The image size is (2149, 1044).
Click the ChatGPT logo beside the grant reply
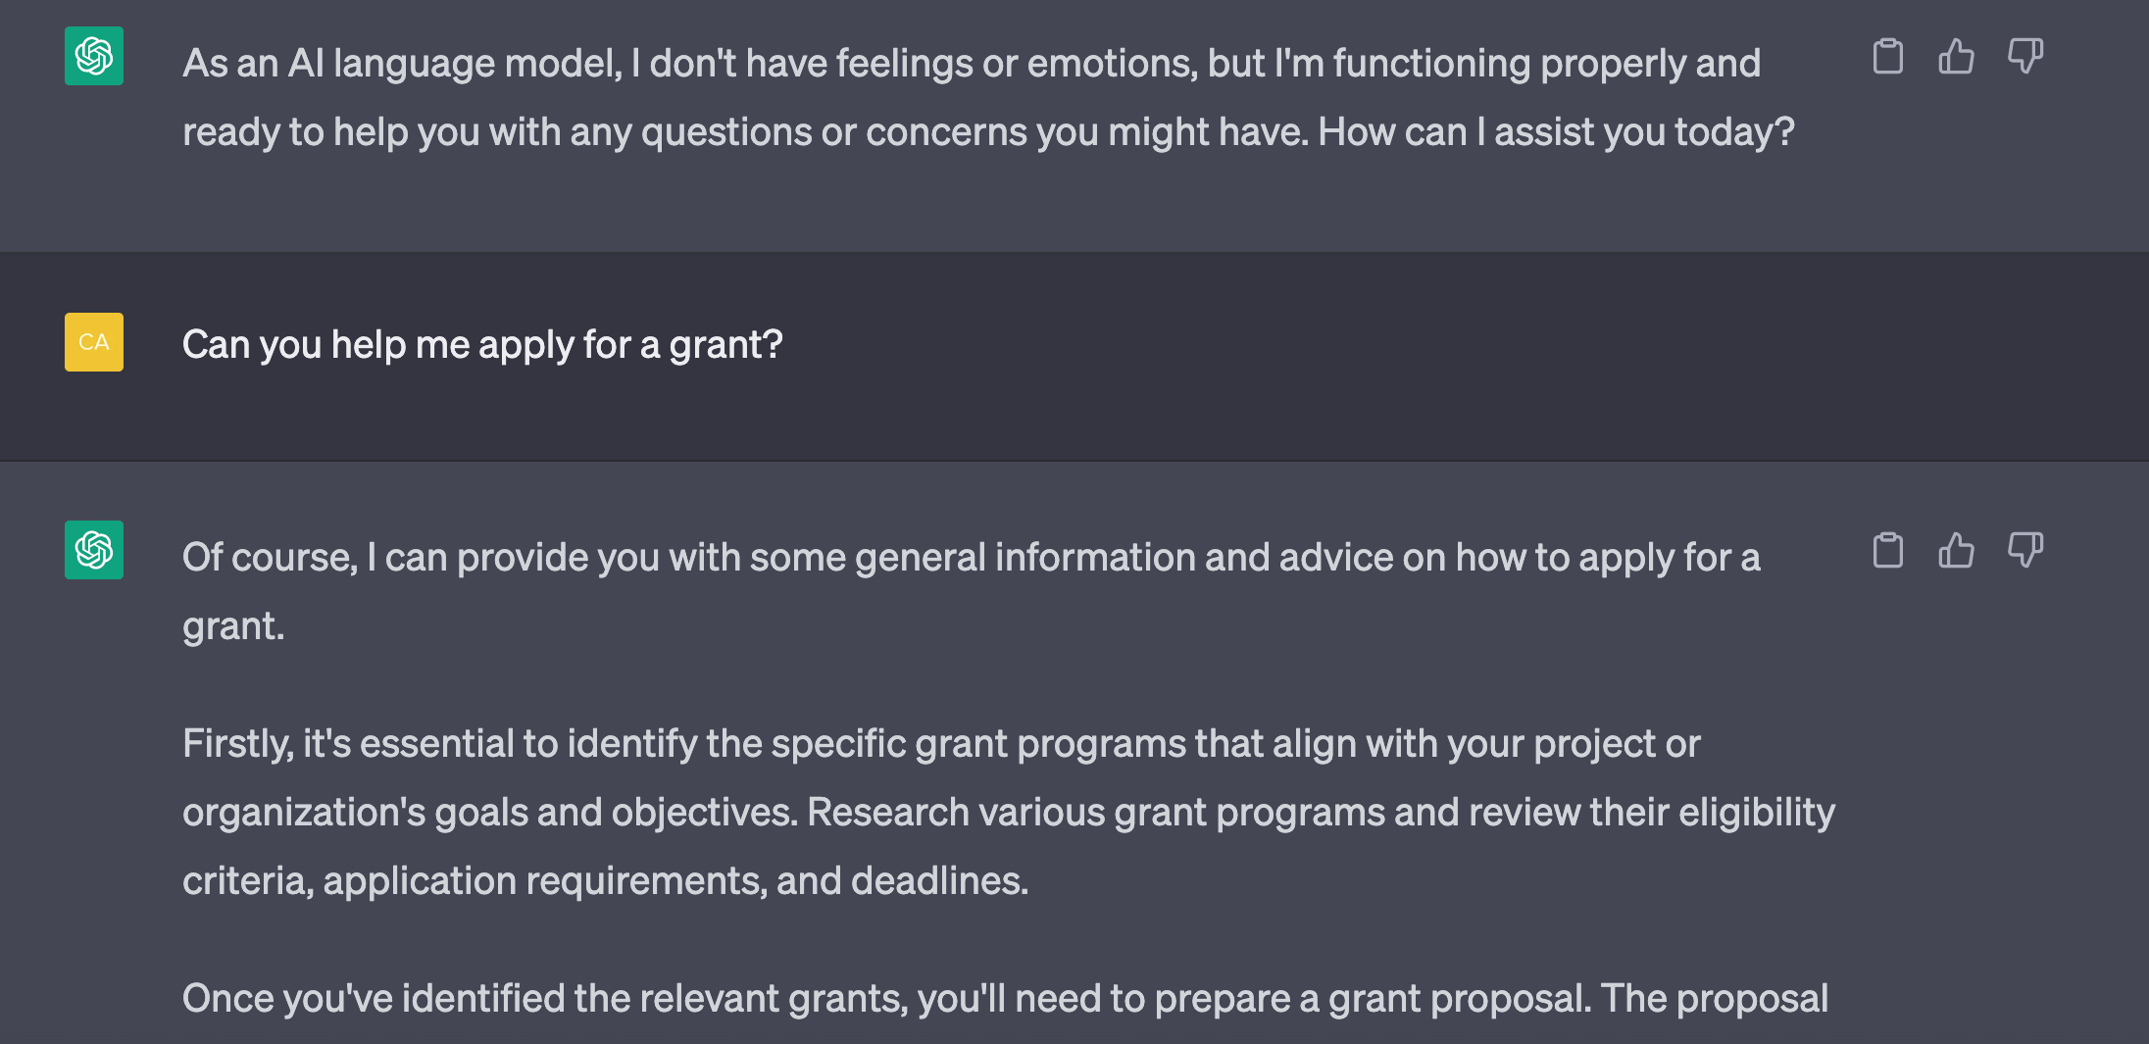click(x=94, y=550)
